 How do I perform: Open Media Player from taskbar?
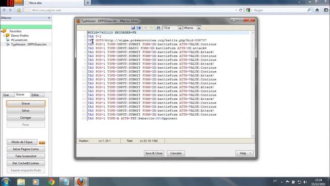36,181
